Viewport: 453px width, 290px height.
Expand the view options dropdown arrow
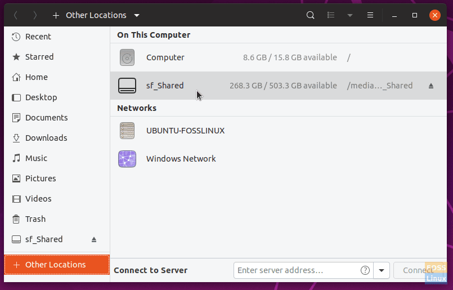[x=350, y=15]
